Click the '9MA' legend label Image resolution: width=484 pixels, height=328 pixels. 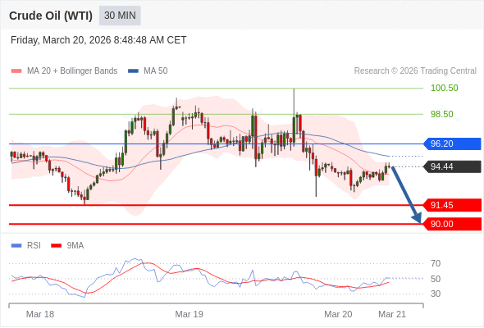point(75,246)
